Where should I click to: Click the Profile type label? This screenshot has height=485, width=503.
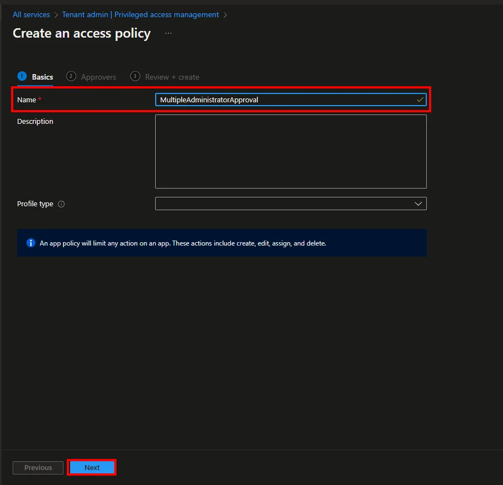(35, 204)
